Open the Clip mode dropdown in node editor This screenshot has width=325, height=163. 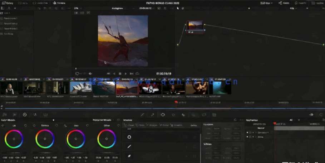(x=293, y=8)
